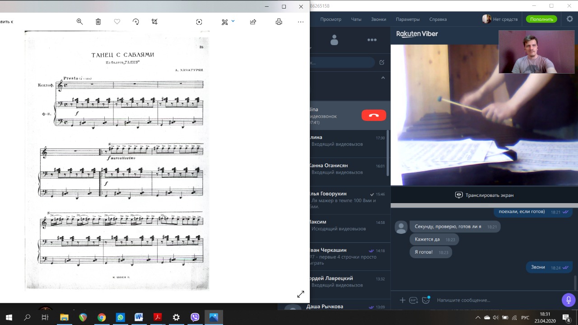The image size is (578, 325).
Task: Click the РУС keyboard language indicator
Action: pos(525,318)
